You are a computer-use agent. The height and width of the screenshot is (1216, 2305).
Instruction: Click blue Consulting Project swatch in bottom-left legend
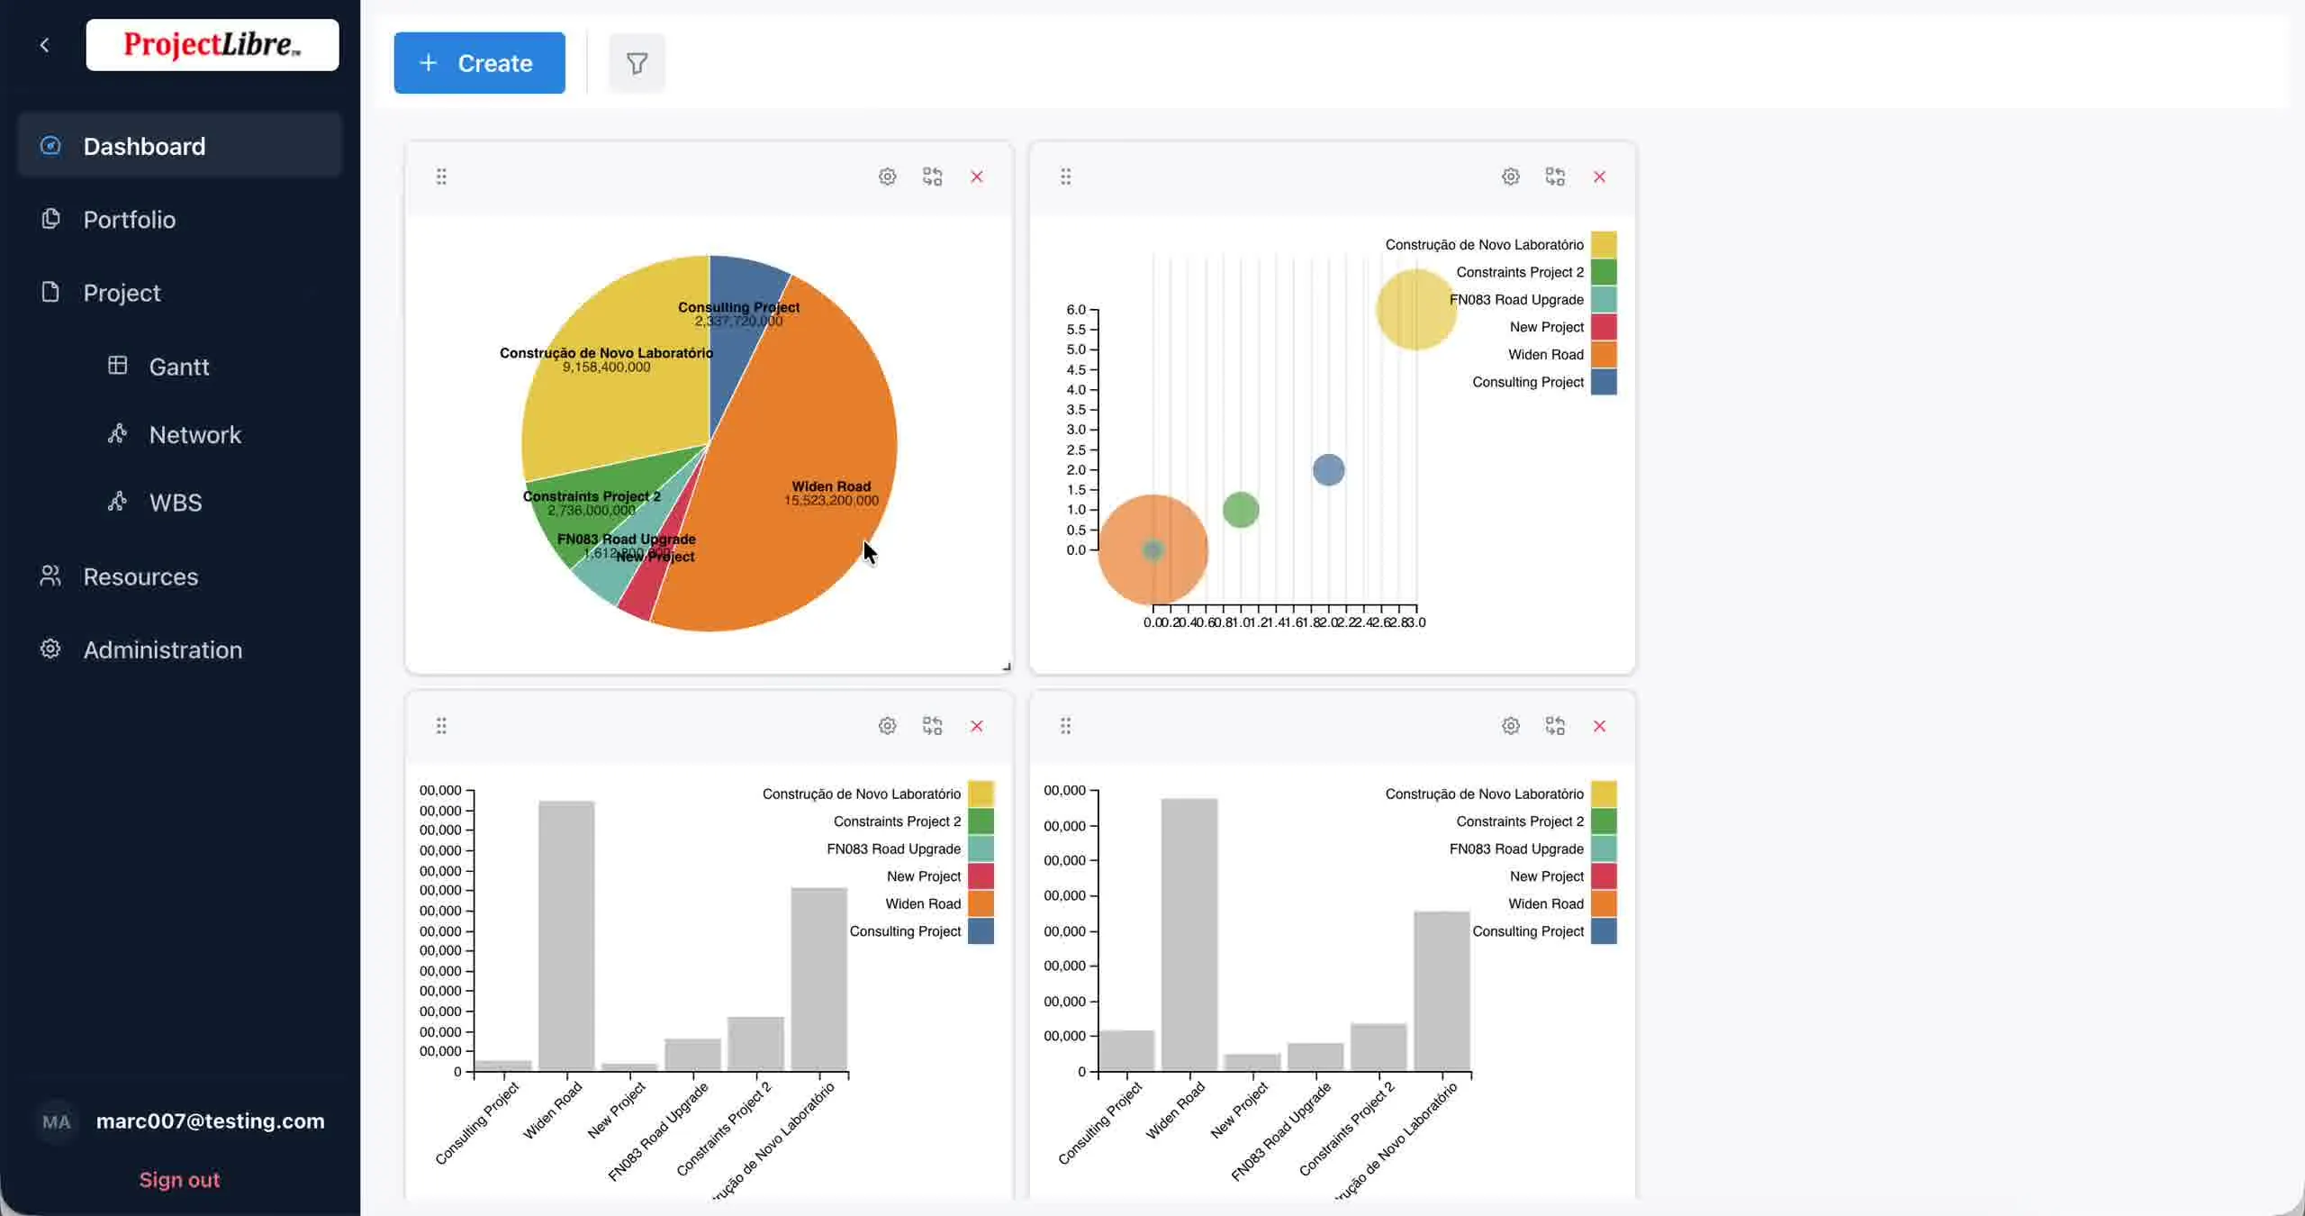(981, 931)
